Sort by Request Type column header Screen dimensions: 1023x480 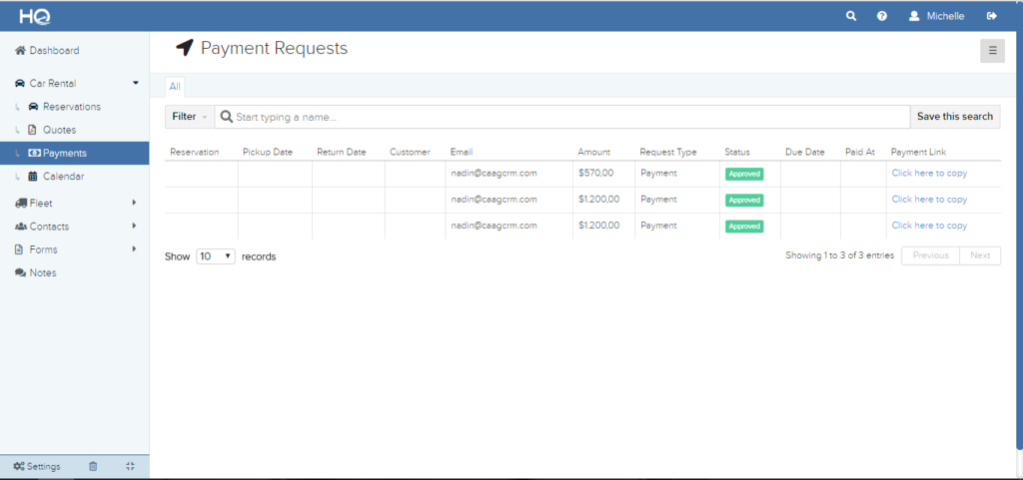(x=668, y=152)
